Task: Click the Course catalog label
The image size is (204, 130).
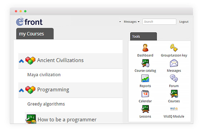Action: click(145, 71)
